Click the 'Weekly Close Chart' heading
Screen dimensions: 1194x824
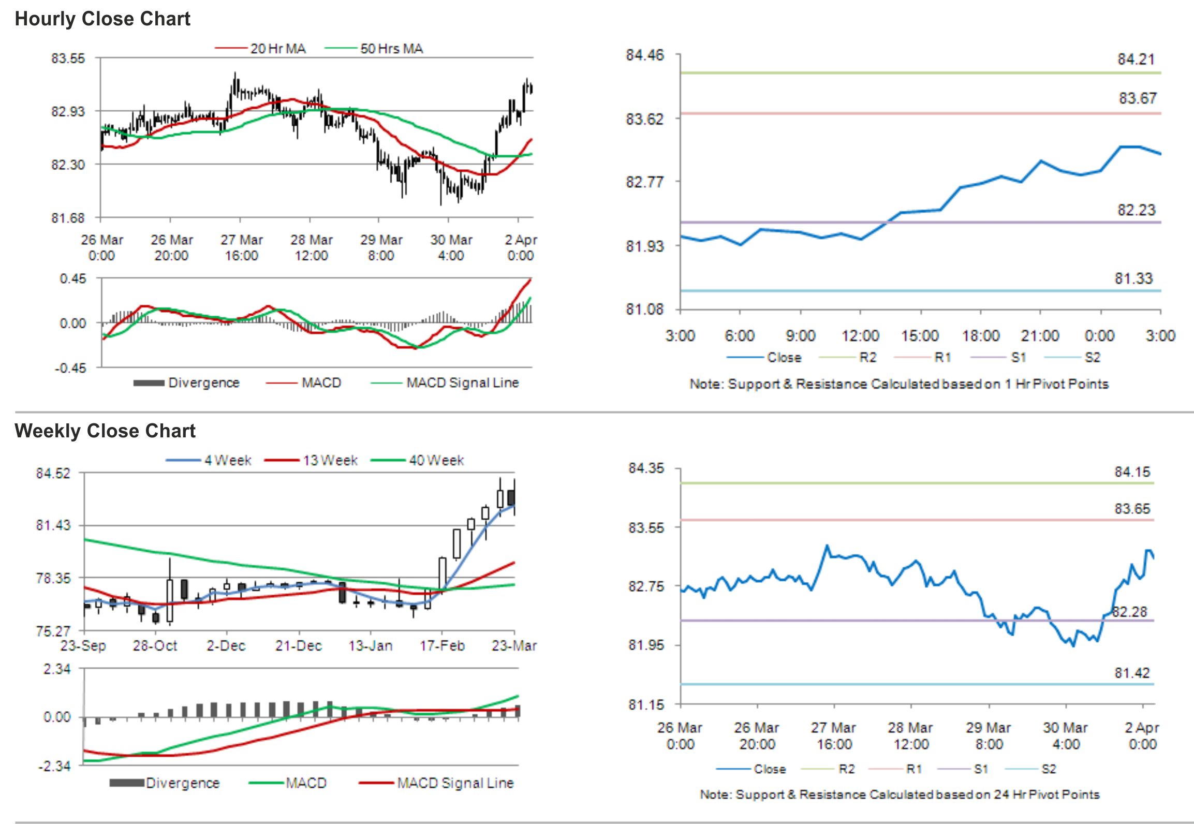pos(105,431)
